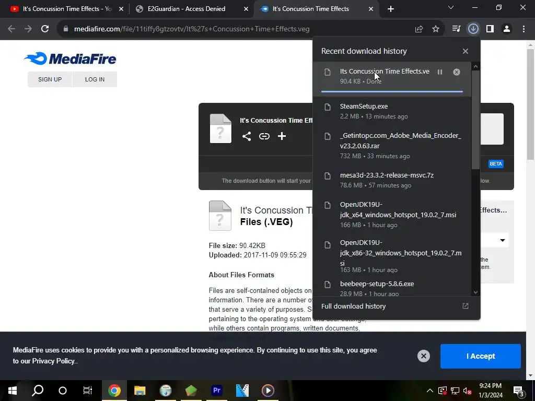The height and width of the screenshot is (401, 535).
Task: Click the file icon next to mesa3d download
Action: point(328,176)
